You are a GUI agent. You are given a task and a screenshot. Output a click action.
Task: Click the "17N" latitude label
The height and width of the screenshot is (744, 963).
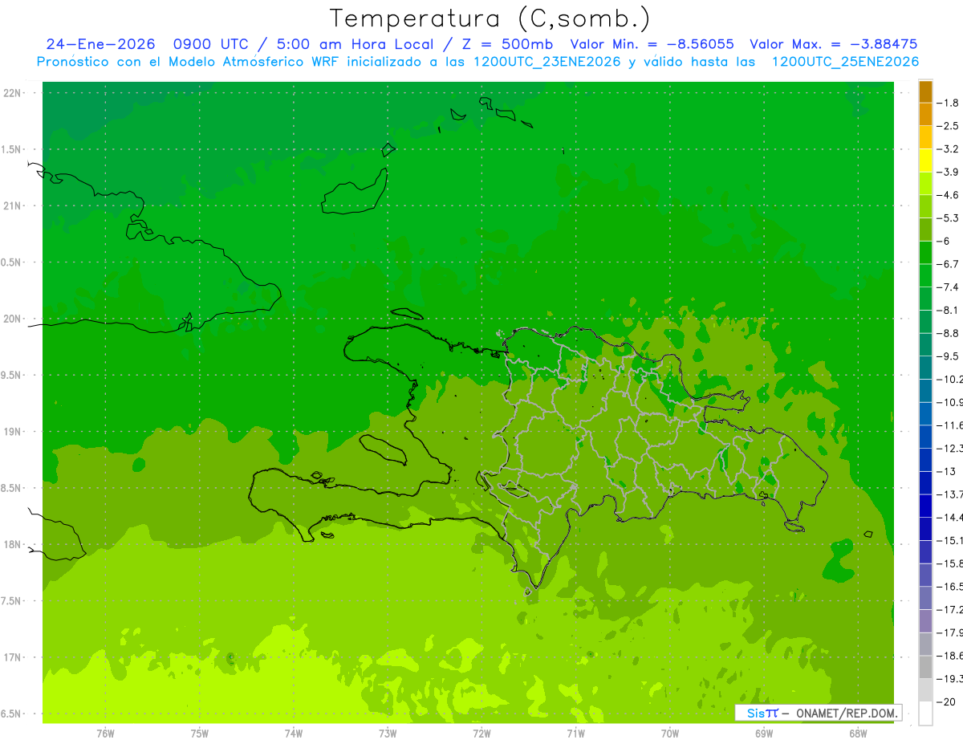pos(12,657)
